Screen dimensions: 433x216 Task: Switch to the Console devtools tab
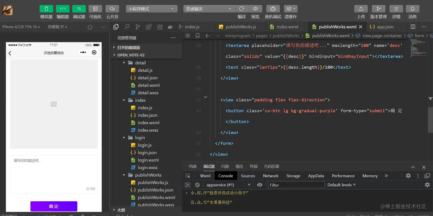point(226,176)
